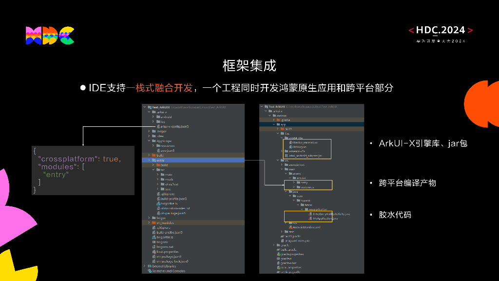
Task: Click EntryEntryAbilityActivity.java glue code file
Action: pyautogui.click(x=331, y=214)
